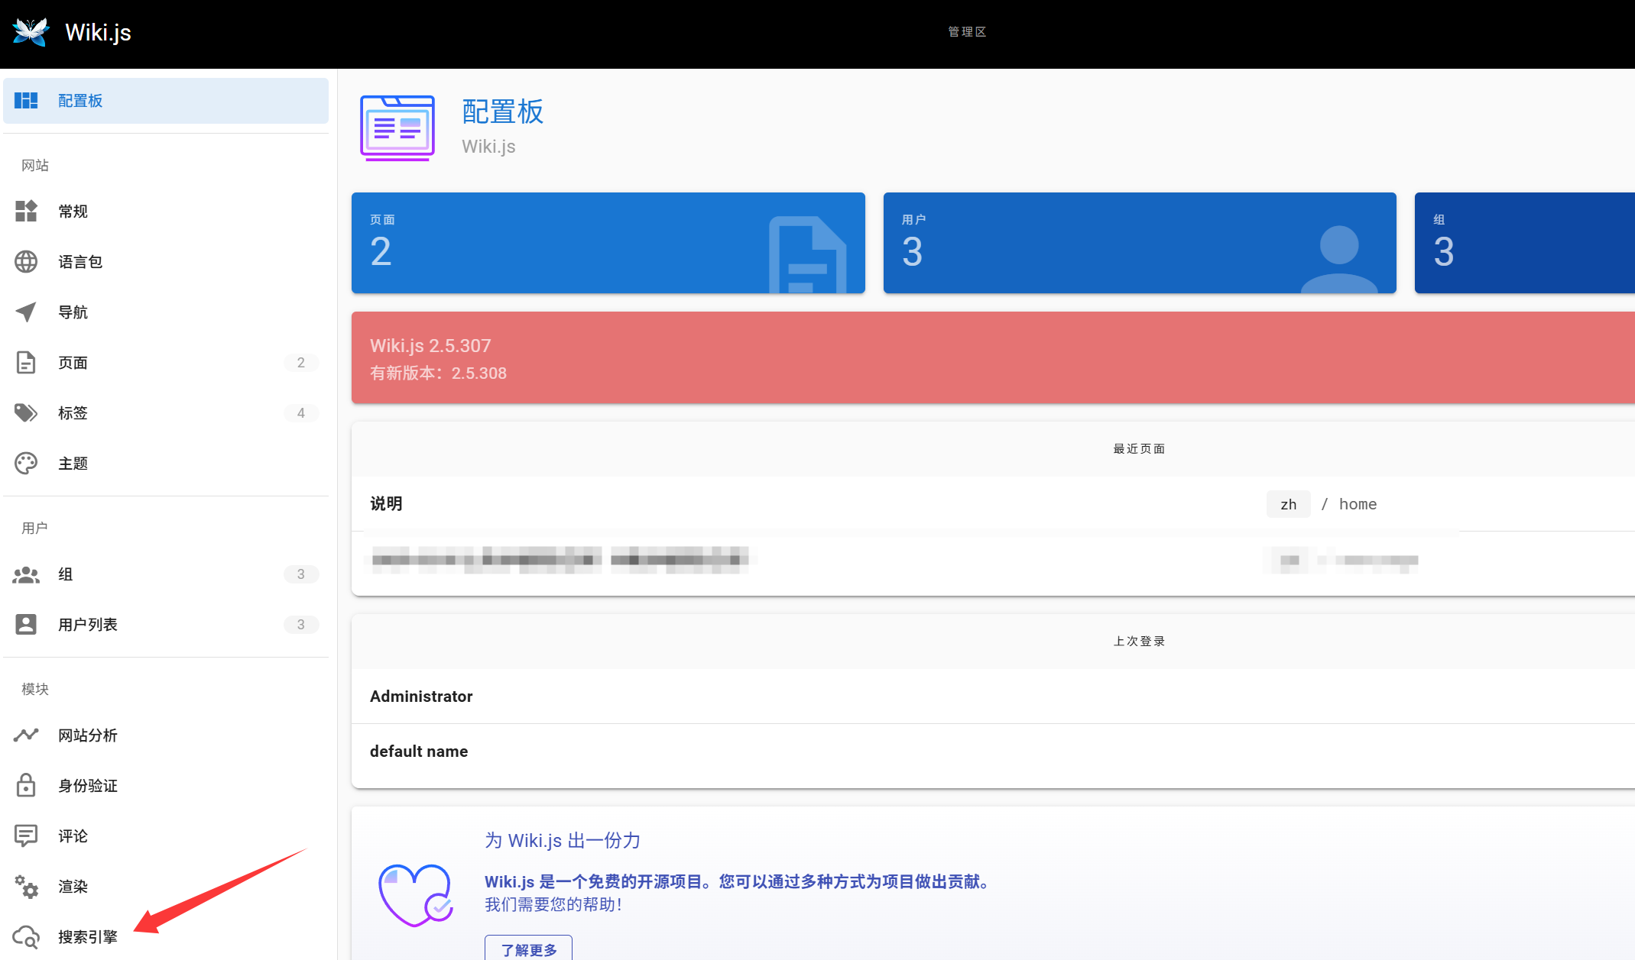Click the 上次登录 section header
This screenshot has height=960, width=1635.
1139,642
